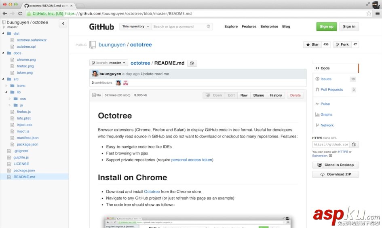
Task: Expand the icons folder in sidebar
Action: (6, 86)
